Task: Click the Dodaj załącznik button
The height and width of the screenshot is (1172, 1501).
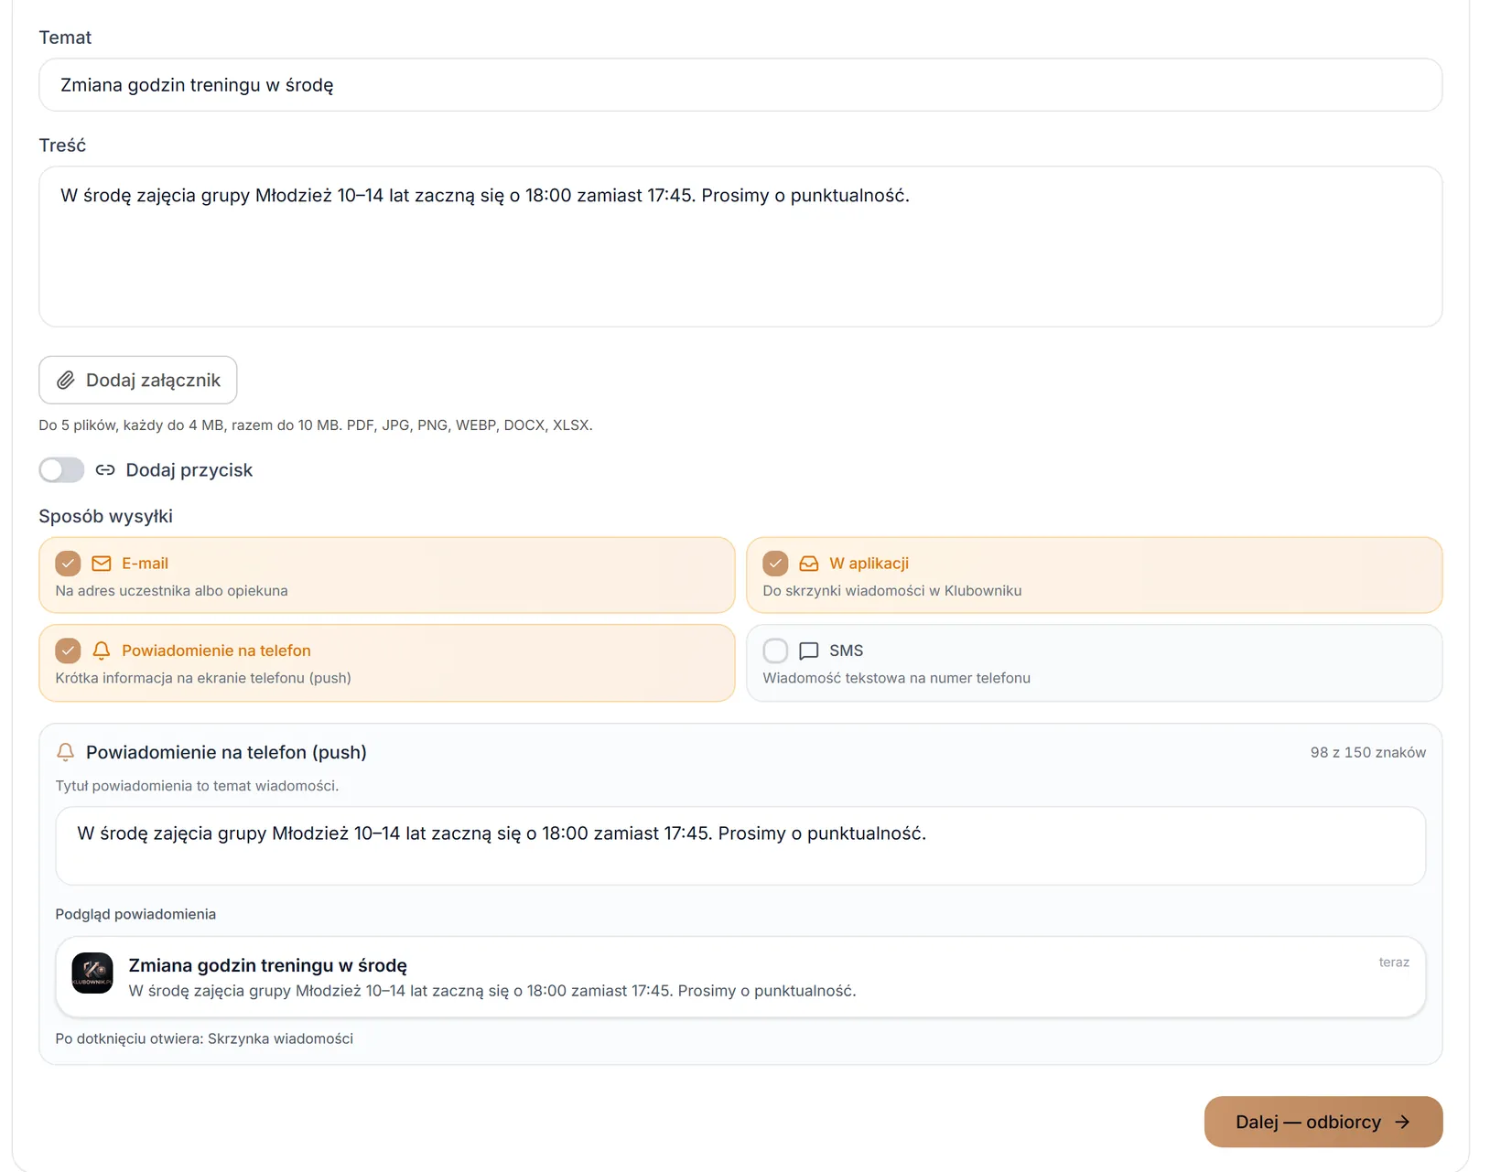Action: (138, 380)
